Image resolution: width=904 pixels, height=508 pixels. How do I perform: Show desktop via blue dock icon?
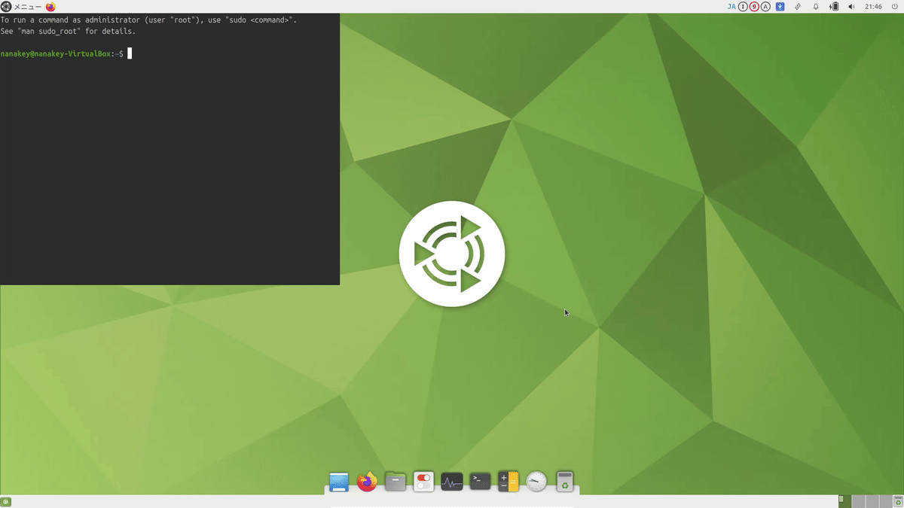click(x=339, y=482)
